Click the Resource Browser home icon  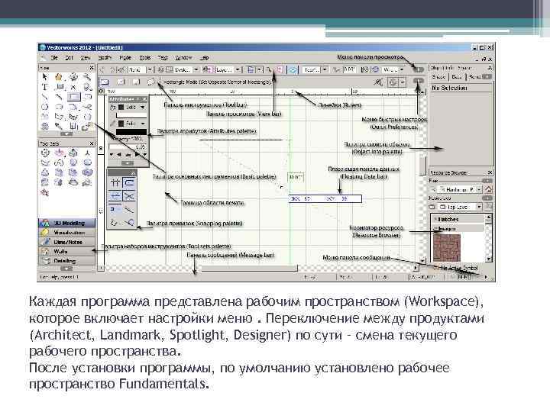(489, 189)
